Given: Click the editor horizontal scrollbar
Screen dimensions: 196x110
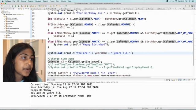Looking at the screenshot, I should [x=99, y=77].
